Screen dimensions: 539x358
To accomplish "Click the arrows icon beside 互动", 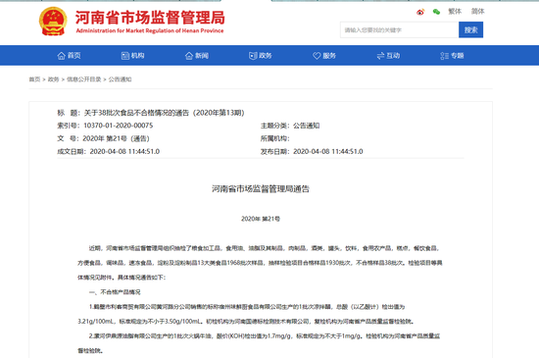I will (380, 56).
